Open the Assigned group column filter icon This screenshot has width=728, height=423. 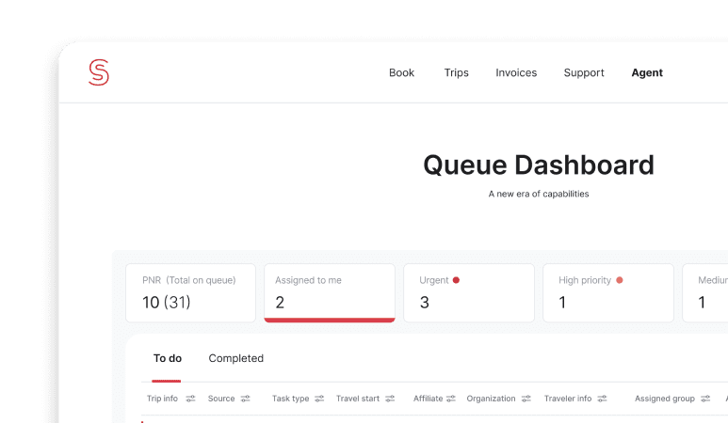pos(705,399)
